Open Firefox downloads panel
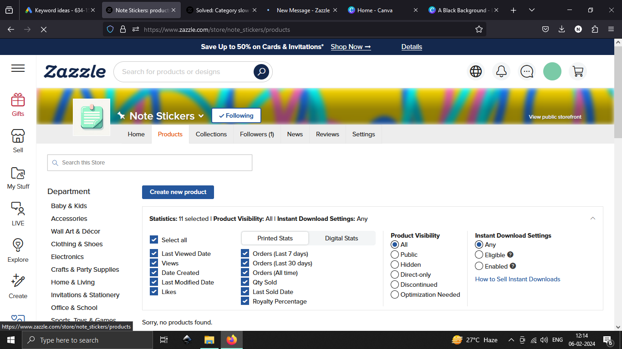The image size is (622, 349). 562,30
